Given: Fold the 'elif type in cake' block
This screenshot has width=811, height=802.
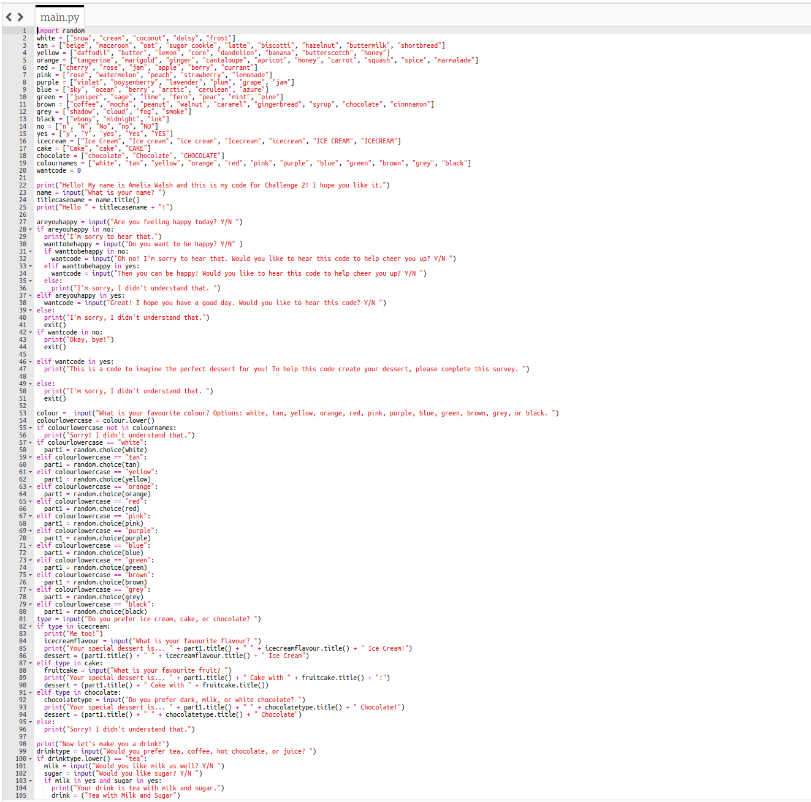Looking at the screenshot, I should [x=30, y=664].
